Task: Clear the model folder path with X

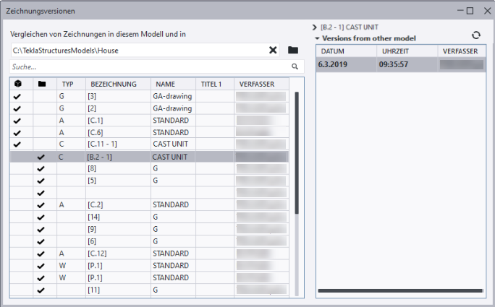Action: (x=273, y=50)
